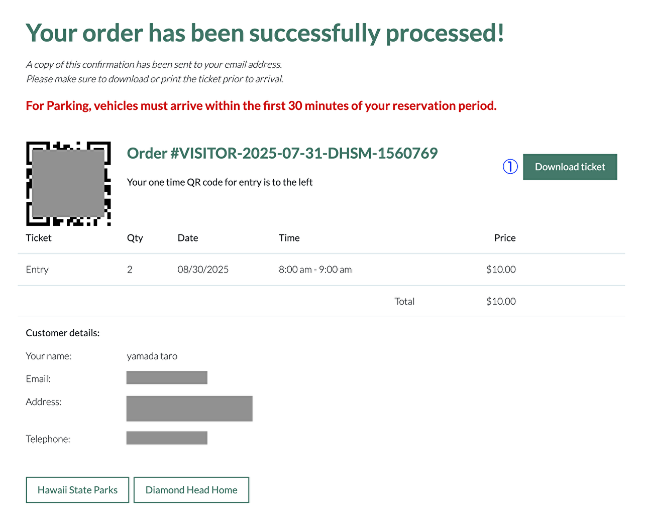Click the Date column header

188,238
